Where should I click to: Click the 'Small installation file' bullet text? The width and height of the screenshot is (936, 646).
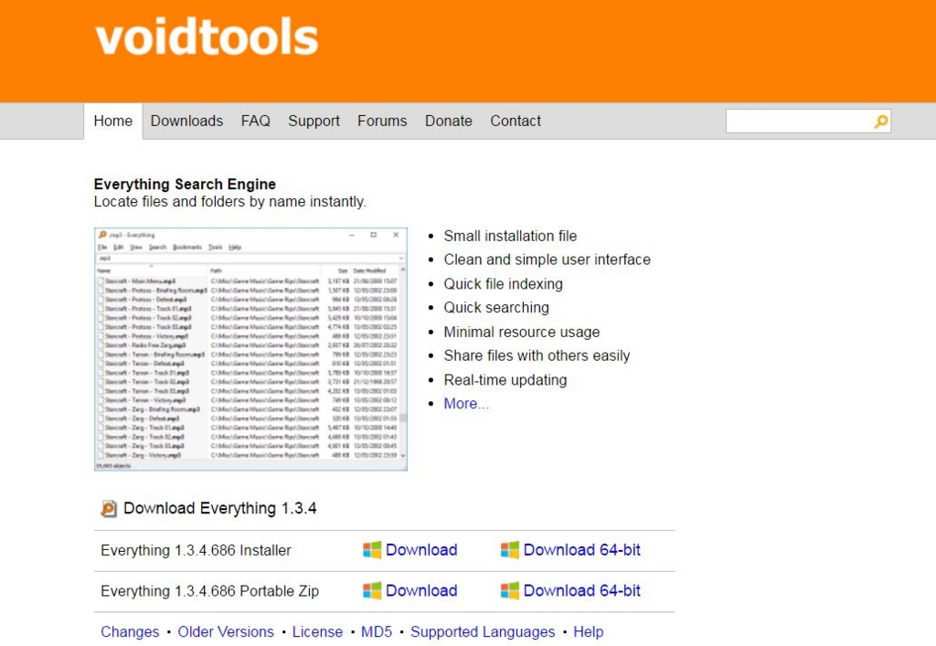[510, 237]
